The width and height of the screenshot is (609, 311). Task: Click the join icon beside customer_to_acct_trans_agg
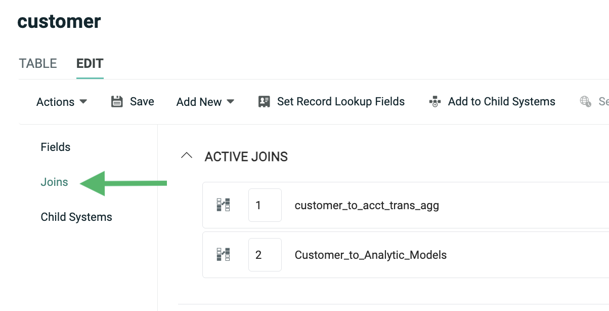[223, 205]
